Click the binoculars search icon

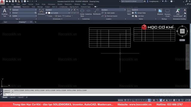click(x=144, y=1)
